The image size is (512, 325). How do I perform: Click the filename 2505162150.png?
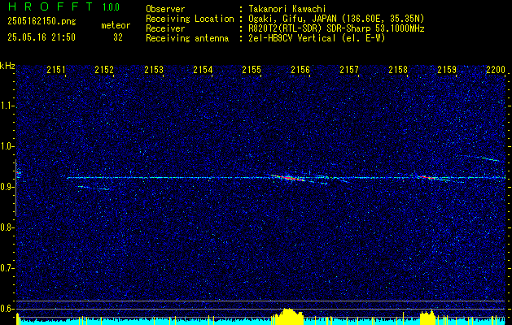point(42,22)
